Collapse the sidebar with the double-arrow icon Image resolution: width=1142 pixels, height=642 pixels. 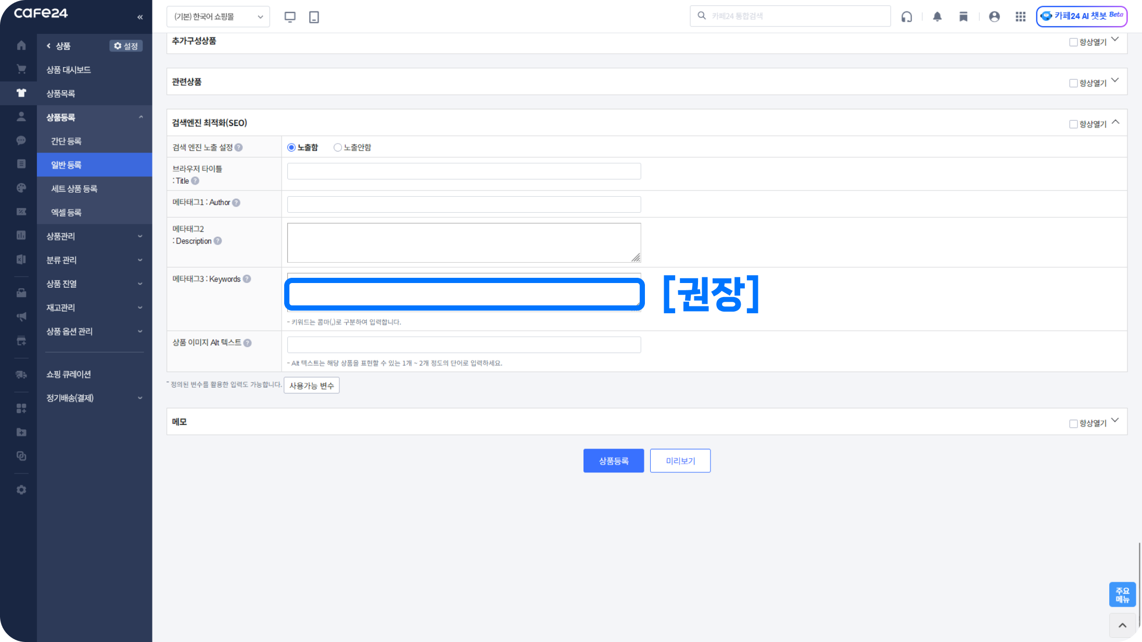tap(140, 17)
